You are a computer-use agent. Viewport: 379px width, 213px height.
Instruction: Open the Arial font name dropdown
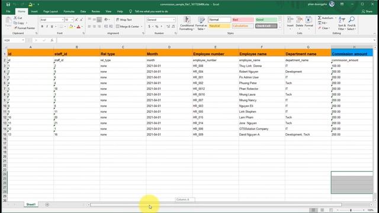tap(63, 20)
